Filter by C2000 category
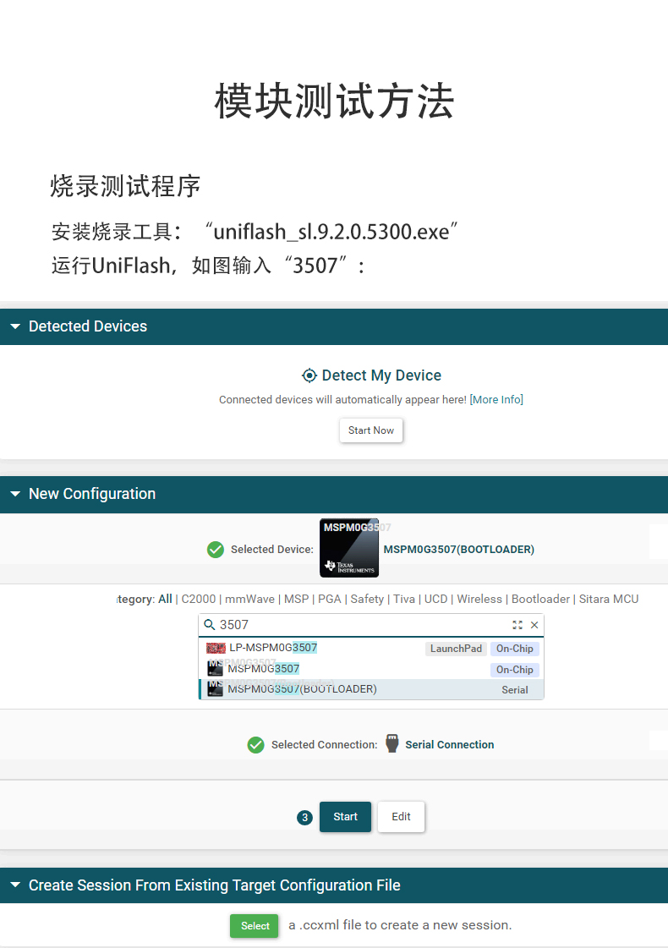 (199, 599)
